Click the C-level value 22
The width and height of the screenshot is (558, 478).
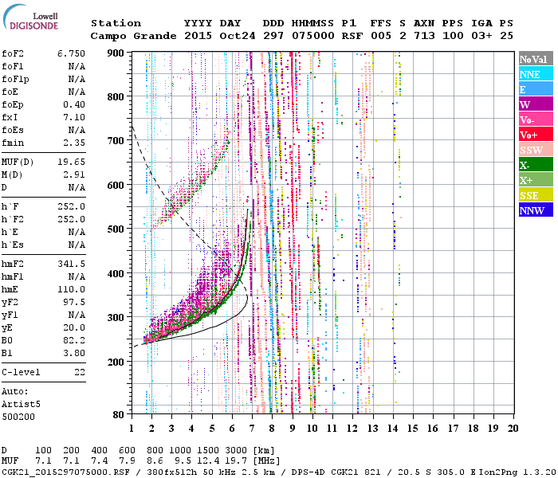[x=80, y=372]
